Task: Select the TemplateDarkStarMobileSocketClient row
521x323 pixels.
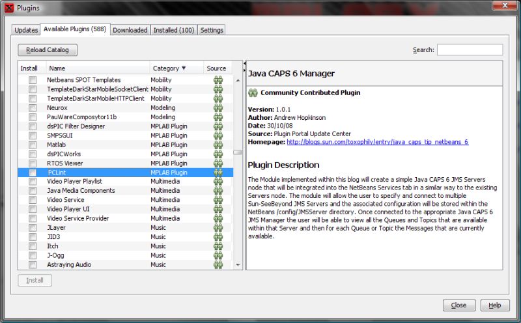Action: (x=126, y=89)
